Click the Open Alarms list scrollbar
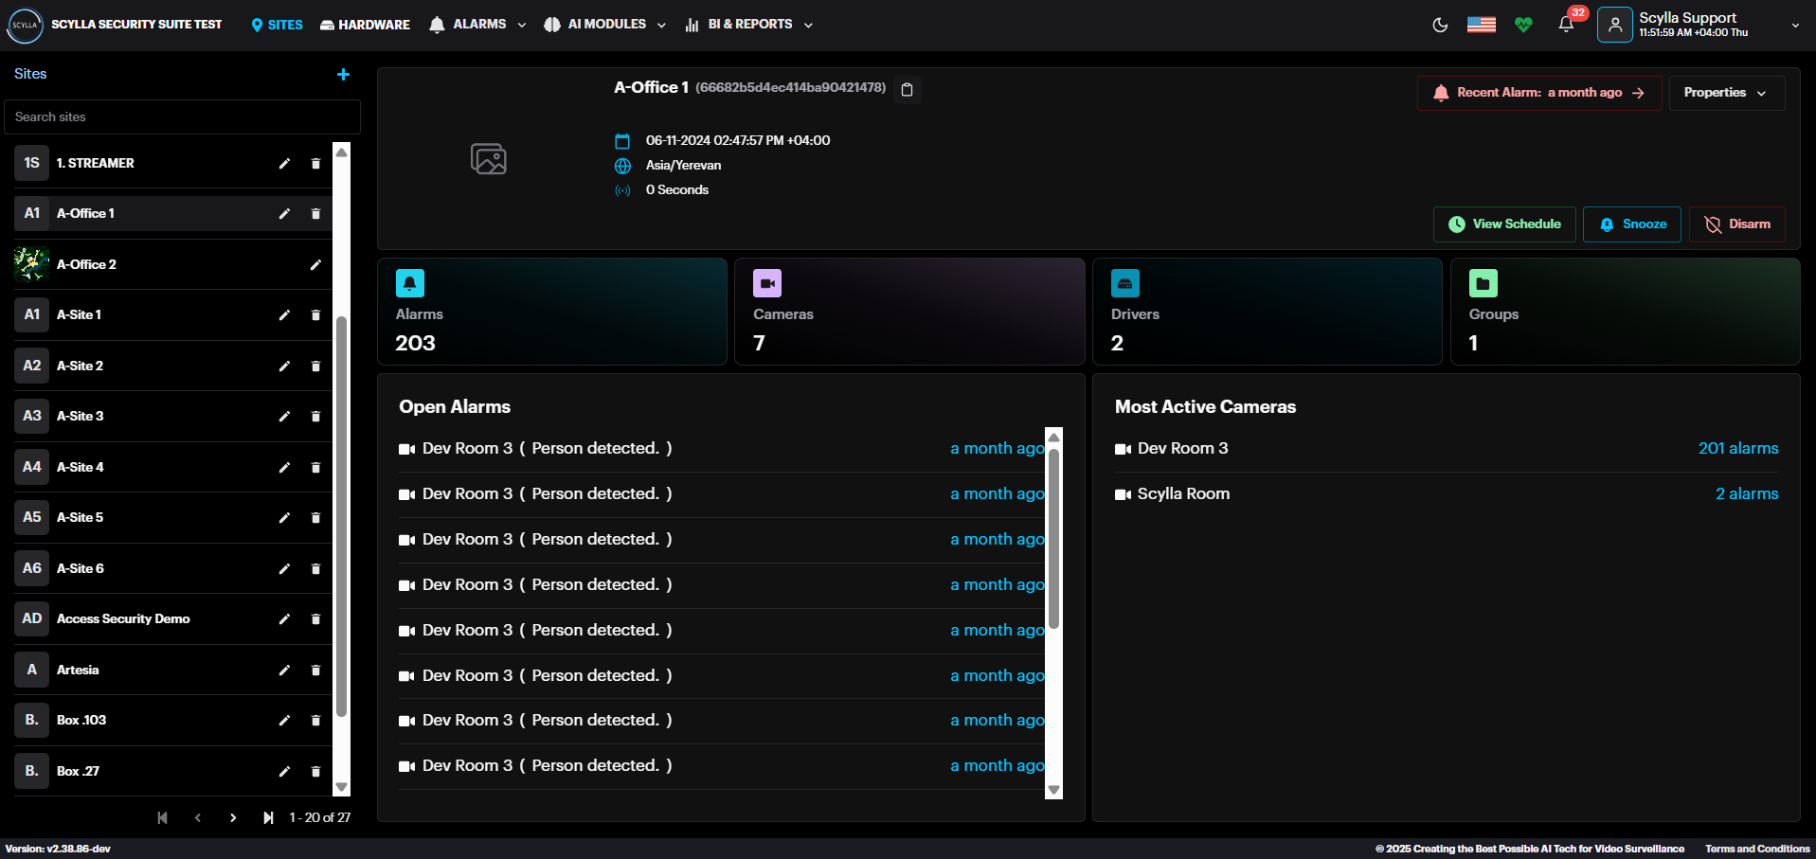 click(x=1053, y=540)
